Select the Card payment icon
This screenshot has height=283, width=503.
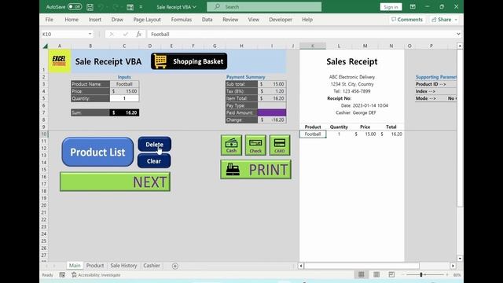pyautogui.click(x=280, y=145)
